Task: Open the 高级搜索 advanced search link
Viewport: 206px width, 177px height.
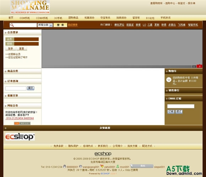Action: click(73, 25)
